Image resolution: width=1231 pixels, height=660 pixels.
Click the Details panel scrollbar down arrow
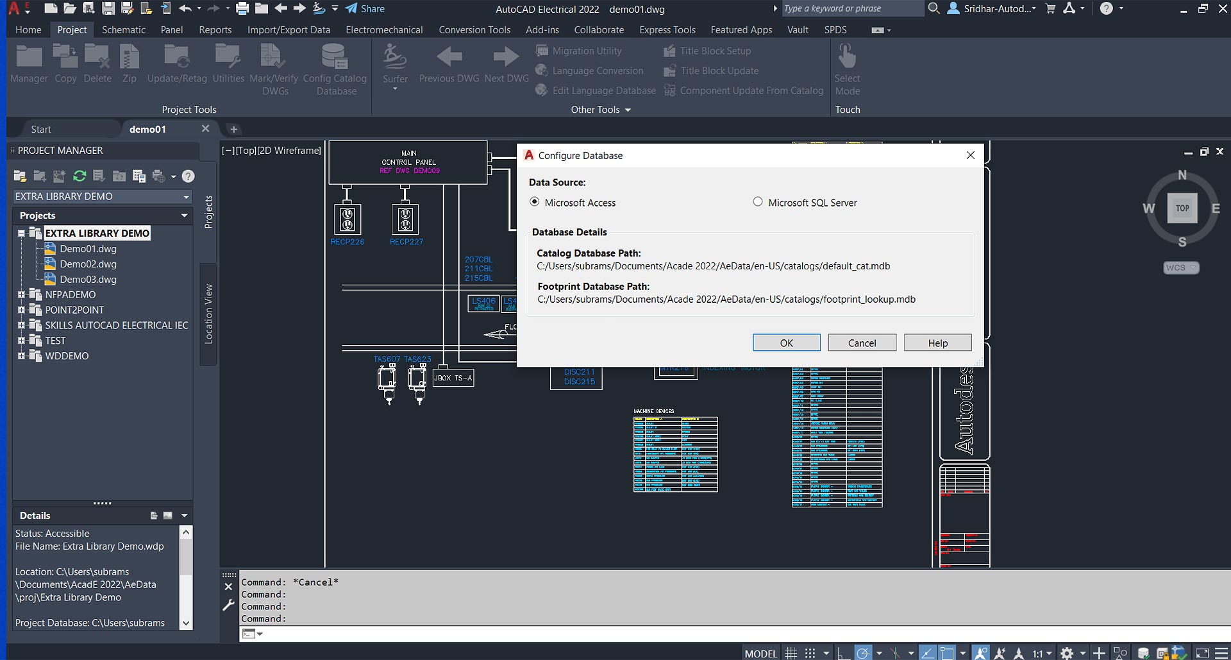pyautogui.click(x=186, y=623)
